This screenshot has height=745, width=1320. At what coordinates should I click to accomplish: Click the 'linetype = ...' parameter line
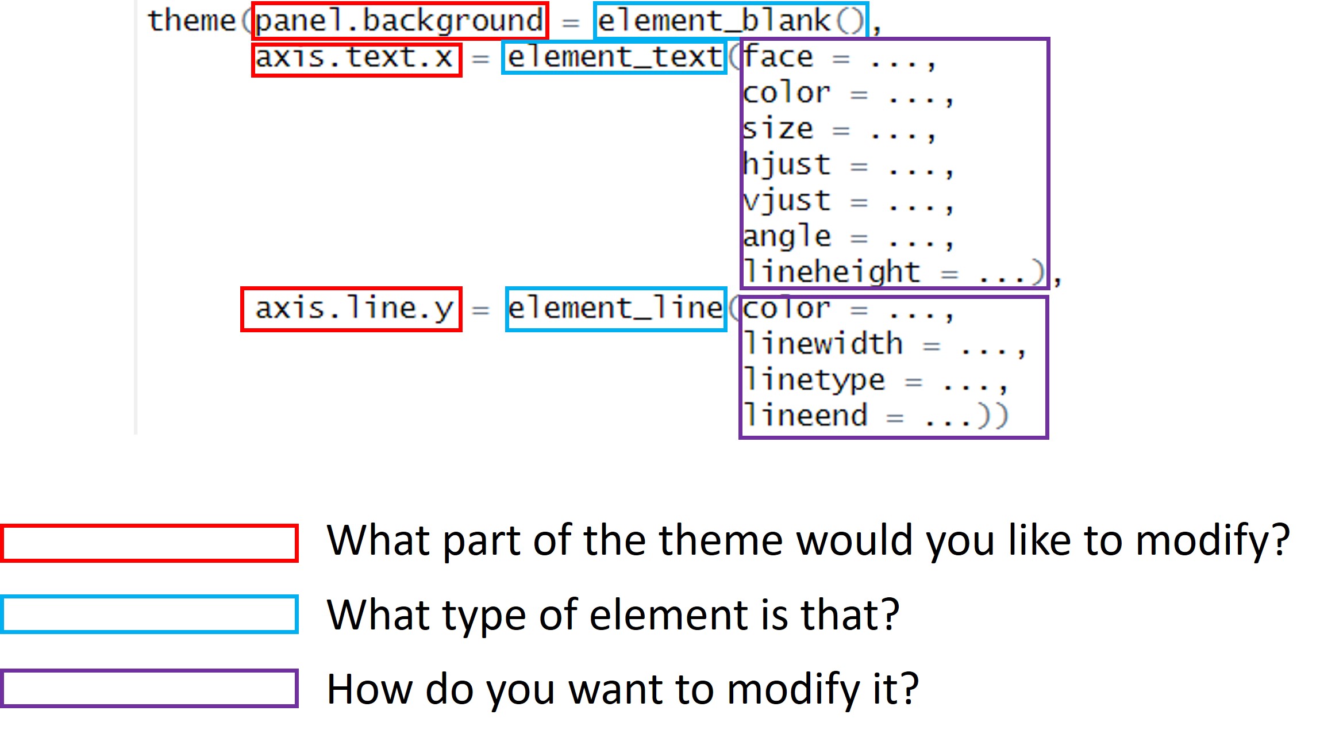coord(875,381)
